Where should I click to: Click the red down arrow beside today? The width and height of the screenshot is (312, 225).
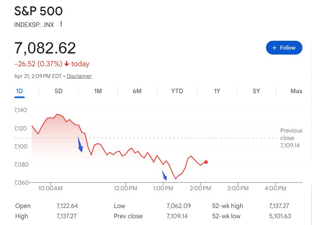pos(67,64)
